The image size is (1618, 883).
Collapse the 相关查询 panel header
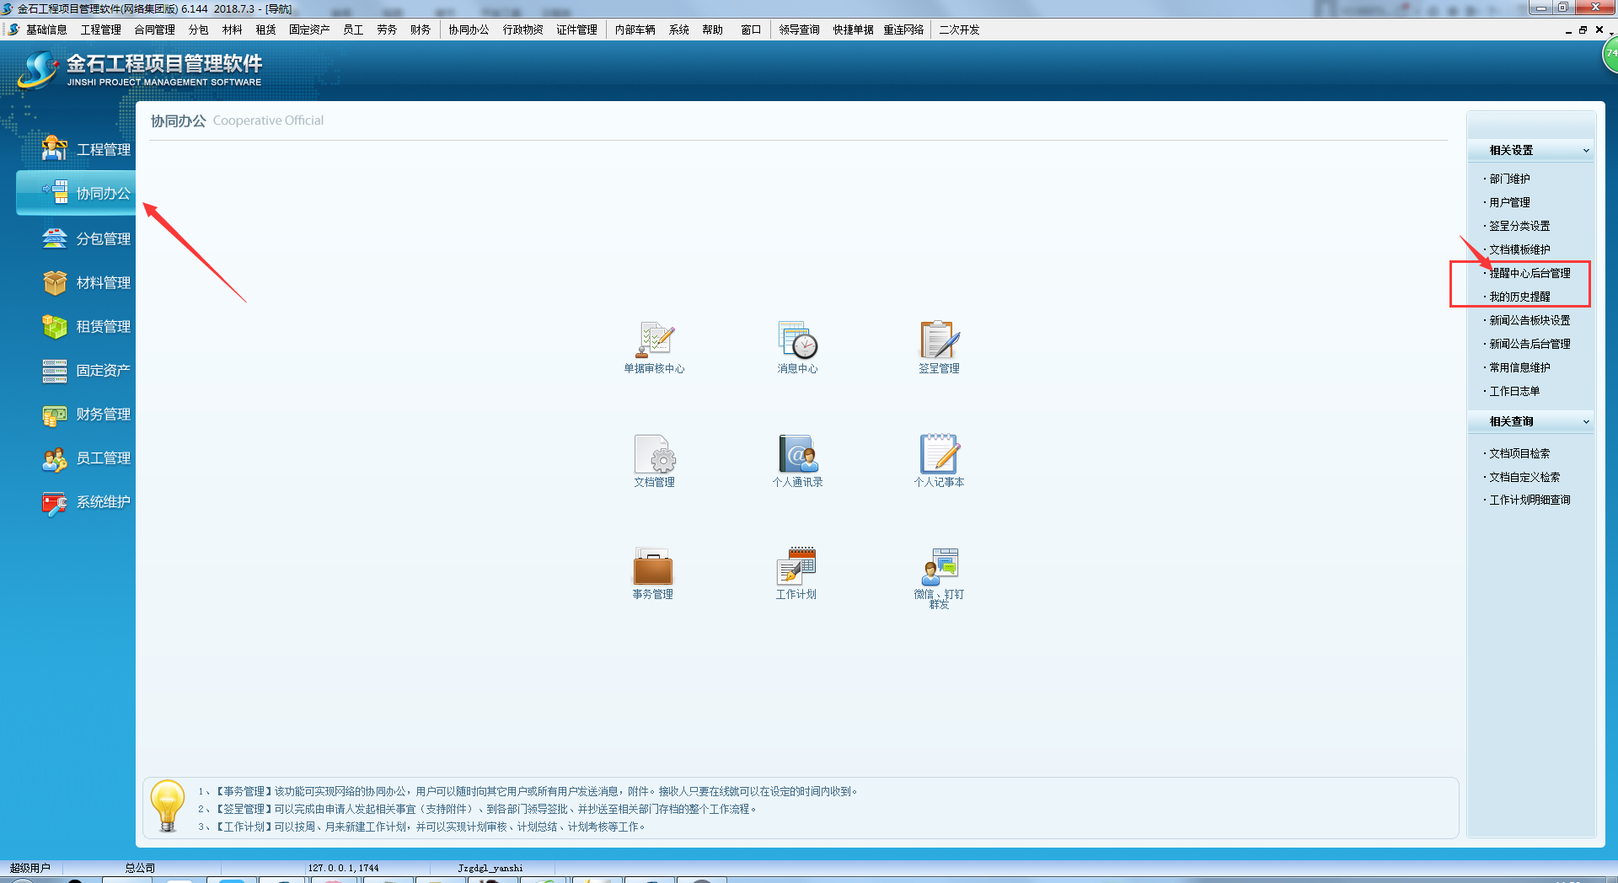[1530, 421]
